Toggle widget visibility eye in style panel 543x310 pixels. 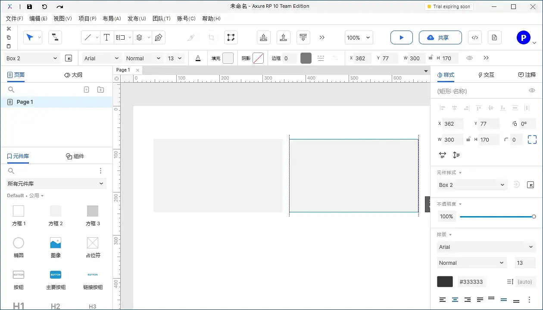pos(532,90)
